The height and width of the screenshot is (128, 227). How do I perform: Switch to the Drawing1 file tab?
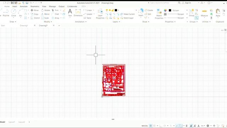coord(24,25)
